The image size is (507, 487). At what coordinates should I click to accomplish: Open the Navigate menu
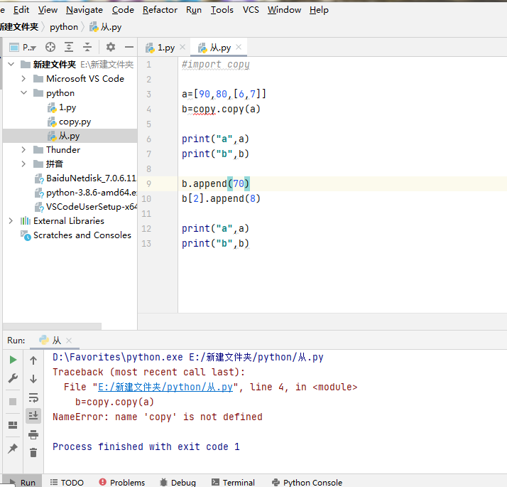pyautogui.click(x=84, y=10)
